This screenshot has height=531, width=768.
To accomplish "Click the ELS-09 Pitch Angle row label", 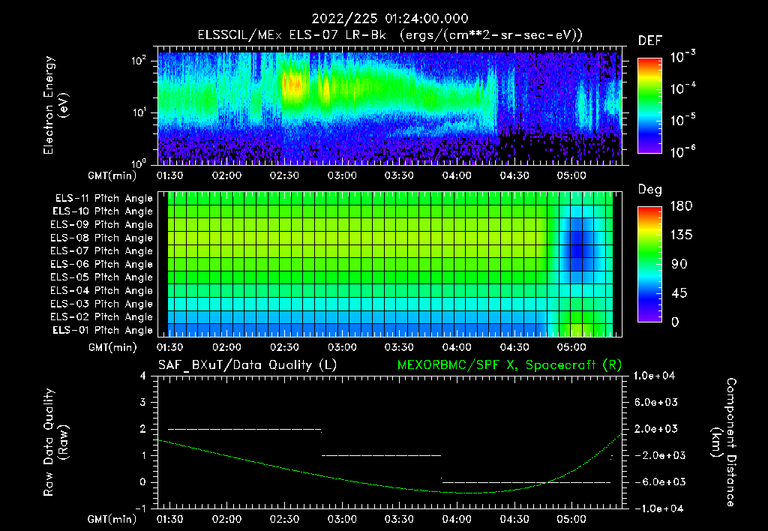I will [102, 225].
